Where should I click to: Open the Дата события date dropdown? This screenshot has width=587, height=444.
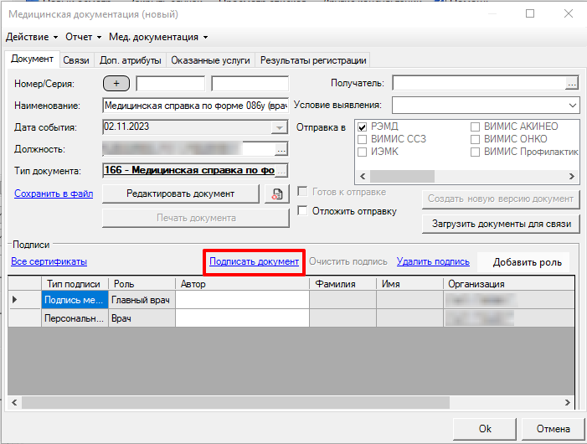click(x=279, y=127)
